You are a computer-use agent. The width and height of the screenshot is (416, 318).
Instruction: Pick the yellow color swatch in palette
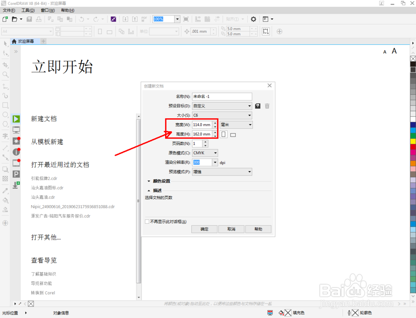(413, 141)
